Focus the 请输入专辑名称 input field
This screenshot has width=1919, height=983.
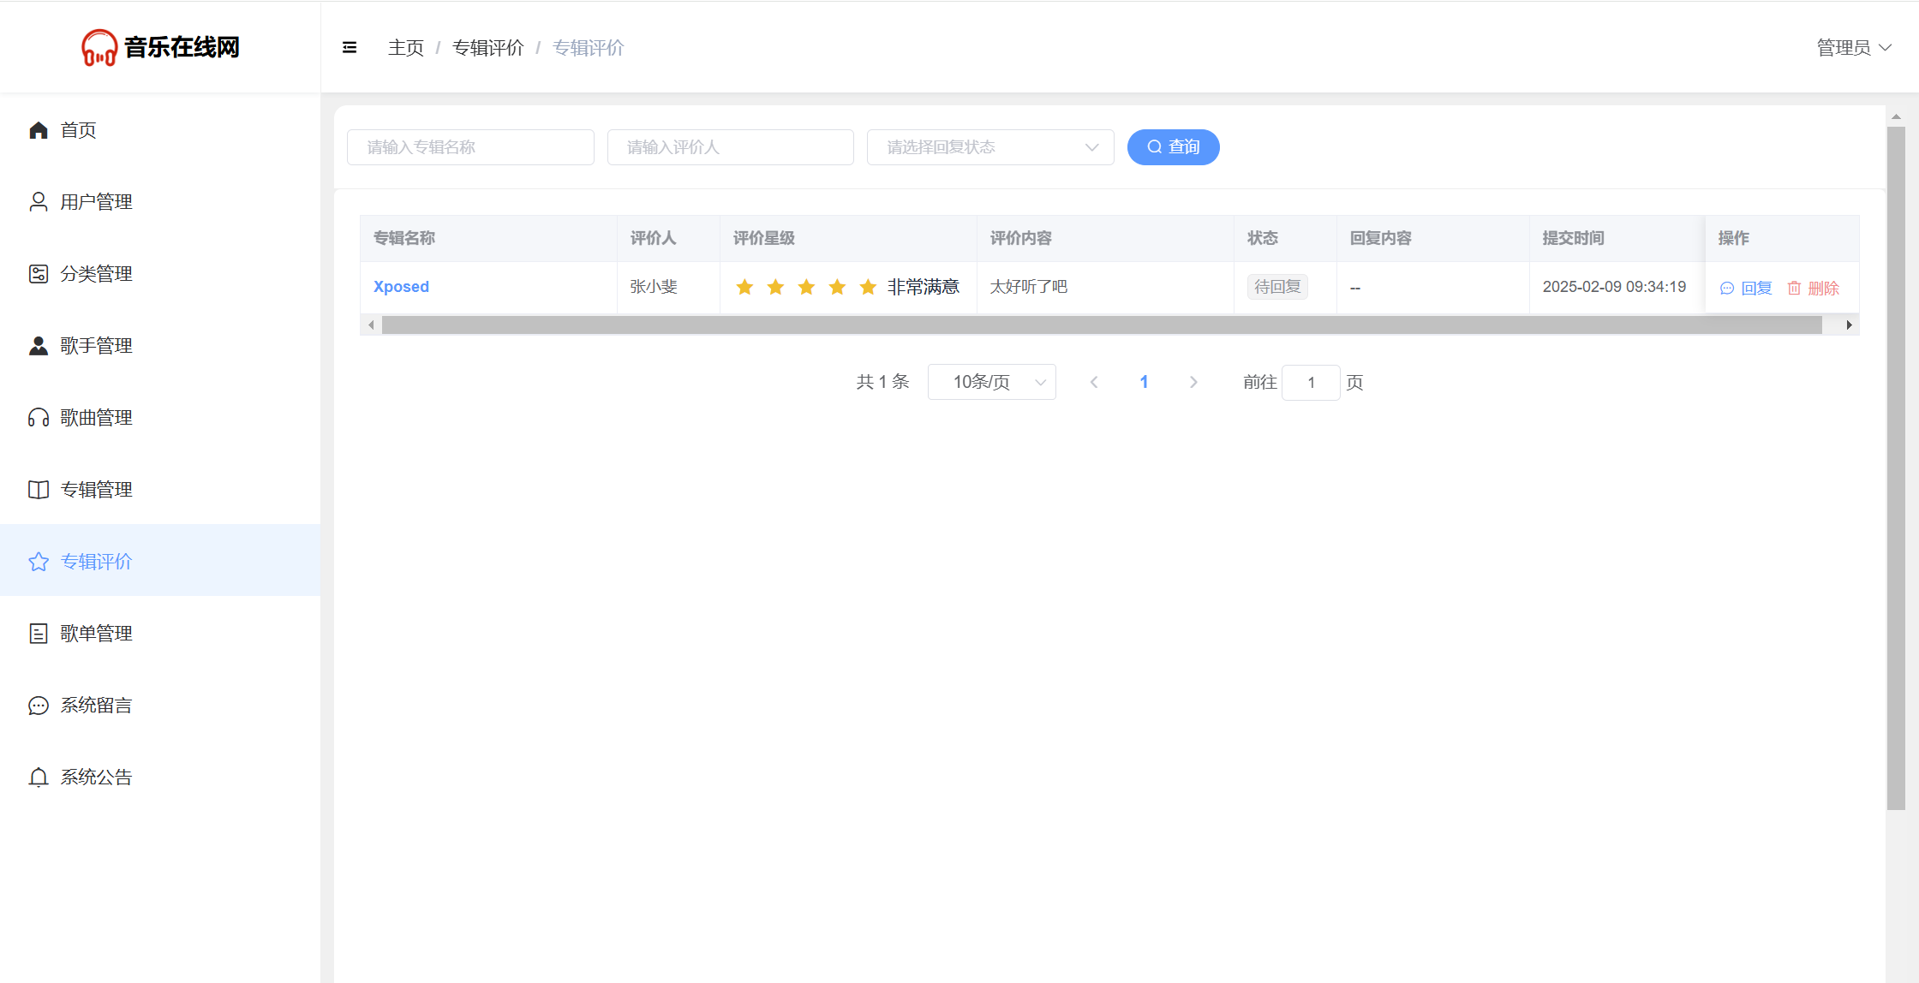click(x=470, y=147)
